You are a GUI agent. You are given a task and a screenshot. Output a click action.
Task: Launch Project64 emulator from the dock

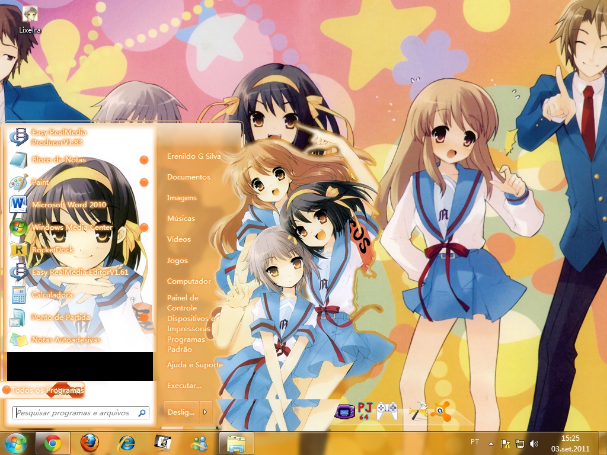365,410
